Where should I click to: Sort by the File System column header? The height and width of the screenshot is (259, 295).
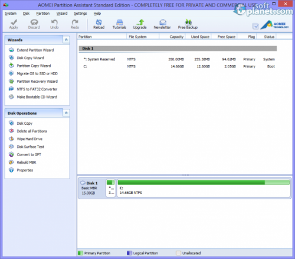[143, 37]
